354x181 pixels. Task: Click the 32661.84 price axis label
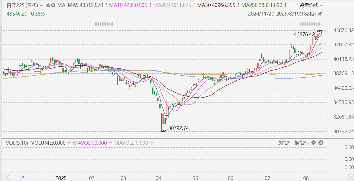pos(344,117)
